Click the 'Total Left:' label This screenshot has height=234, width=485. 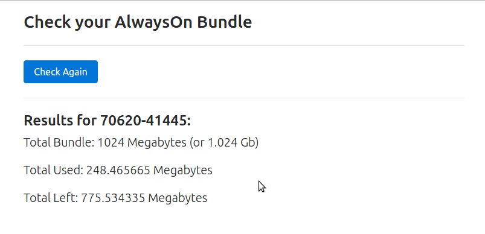pos(51,198)
